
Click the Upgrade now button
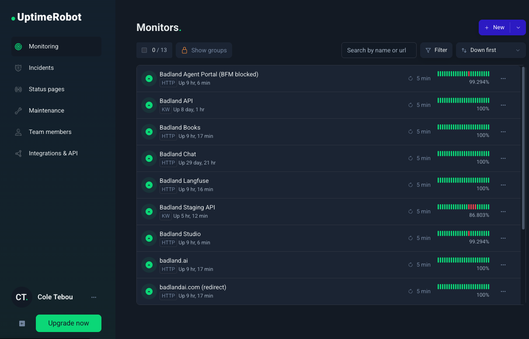68,323
